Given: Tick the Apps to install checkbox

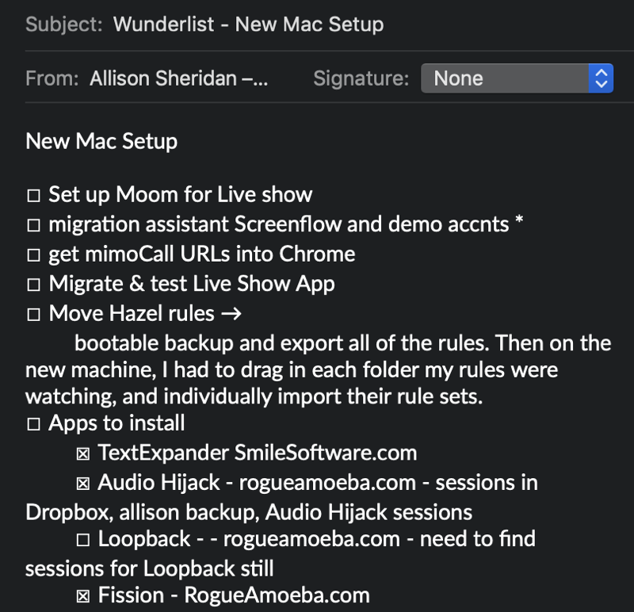Looking at the screenshot, I should (x=33, y=424).
